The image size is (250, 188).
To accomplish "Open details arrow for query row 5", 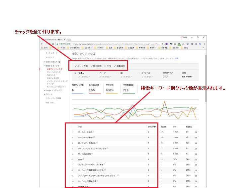I will click(x=196, y=154).
